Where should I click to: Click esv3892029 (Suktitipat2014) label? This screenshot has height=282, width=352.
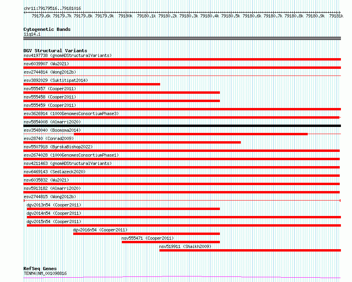56,80
